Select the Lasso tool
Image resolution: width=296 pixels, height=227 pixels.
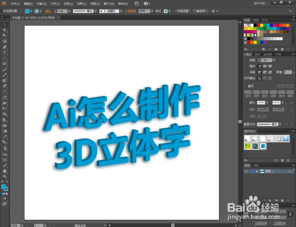5,41
